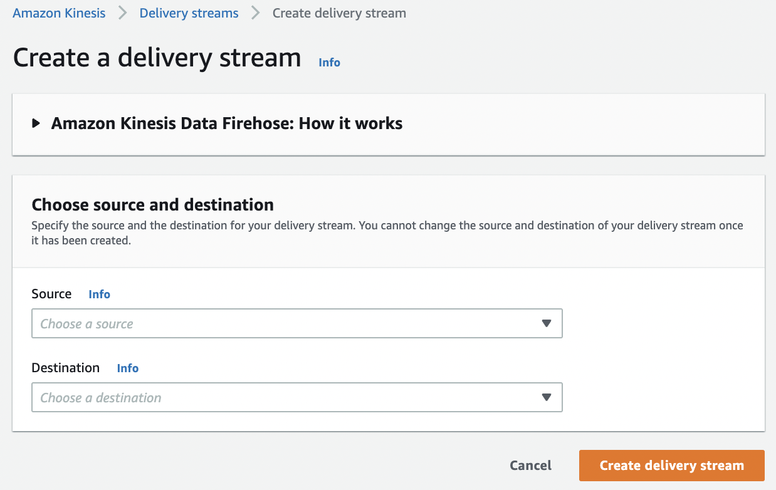Image resolution: width=776 pixels, height=490 pixels.
Task: Click the Choose source and destination heading
Action: (x=152, y=205)
